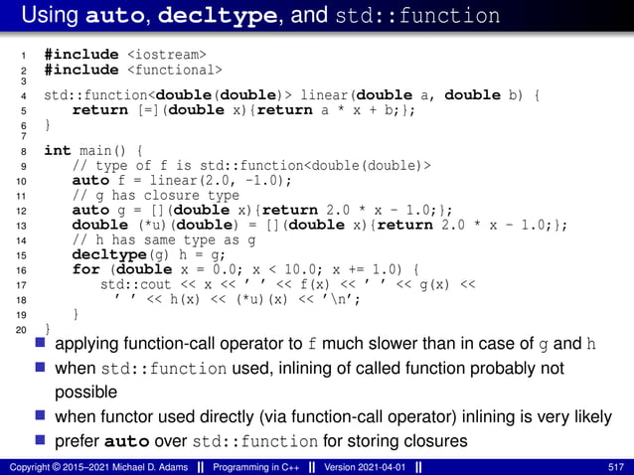This screenshot has height=475, width=634.
Task: Click the footer text 'Version 2021-04-01'
Action: click(365, 467)
